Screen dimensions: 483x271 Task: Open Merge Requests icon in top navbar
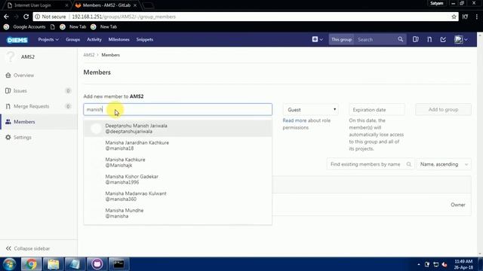[429, 39]
